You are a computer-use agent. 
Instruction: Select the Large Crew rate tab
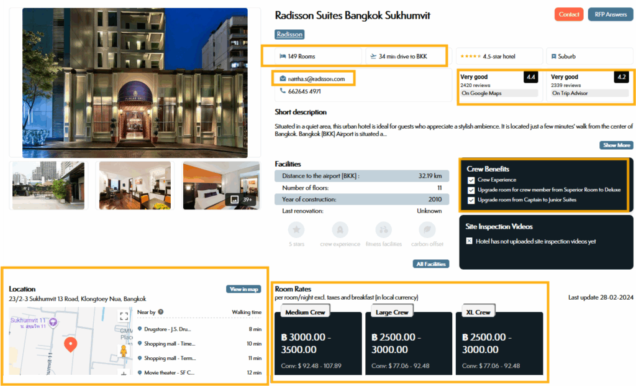(x=392, y=312)
